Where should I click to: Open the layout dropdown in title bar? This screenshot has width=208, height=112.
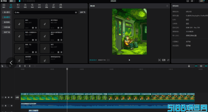click(192, 1)
